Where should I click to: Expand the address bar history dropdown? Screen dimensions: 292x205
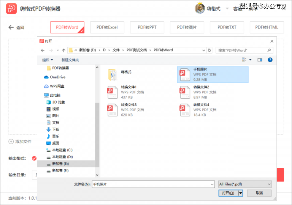point(203,50)
